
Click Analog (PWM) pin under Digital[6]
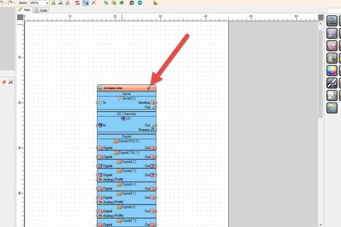97,216
